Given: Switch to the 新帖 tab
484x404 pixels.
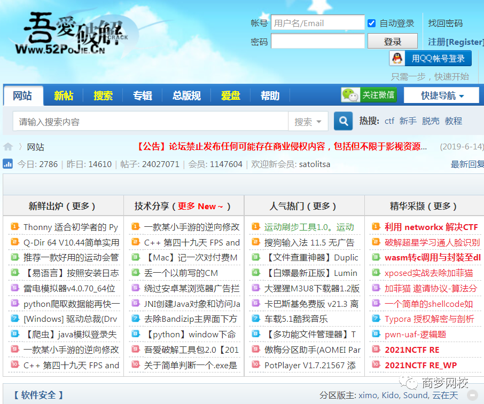Looking at the screenshot, I should [64, 95].
